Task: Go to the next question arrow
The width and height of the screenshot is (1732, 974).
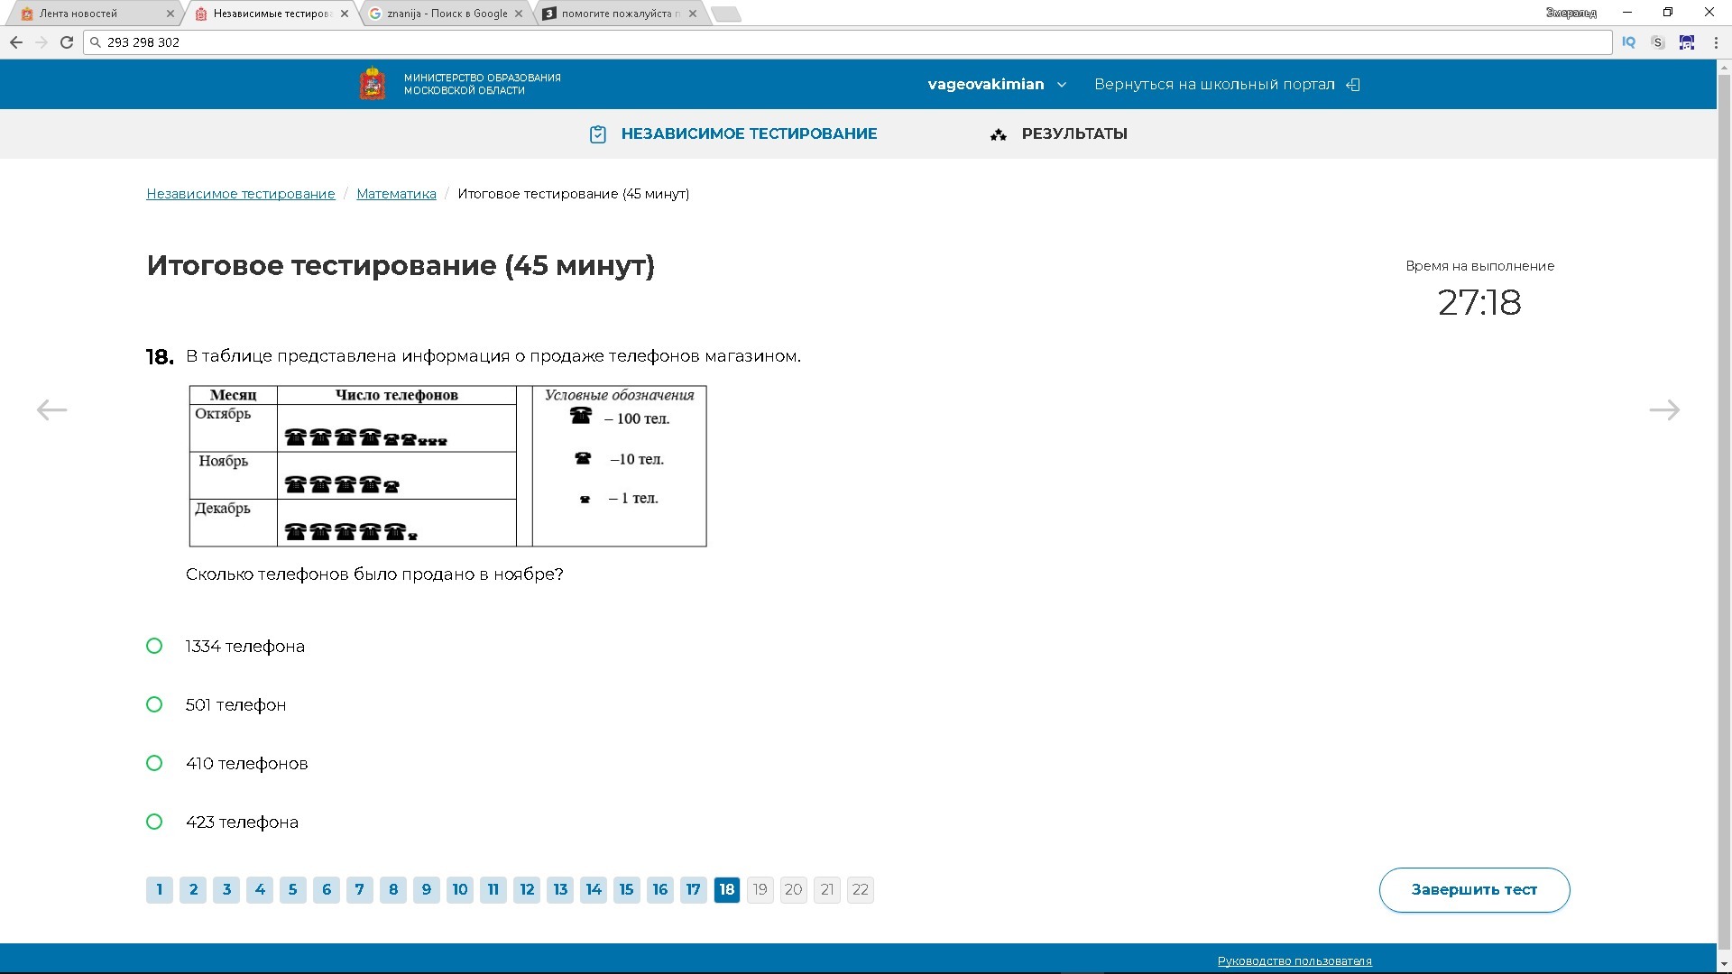Action: click(x=1663, y=410)
